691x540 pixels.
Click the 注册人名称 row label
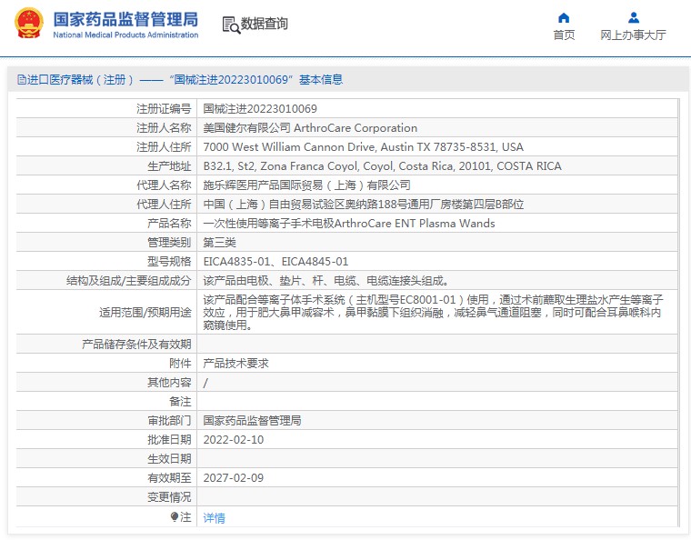click(164, 128)
